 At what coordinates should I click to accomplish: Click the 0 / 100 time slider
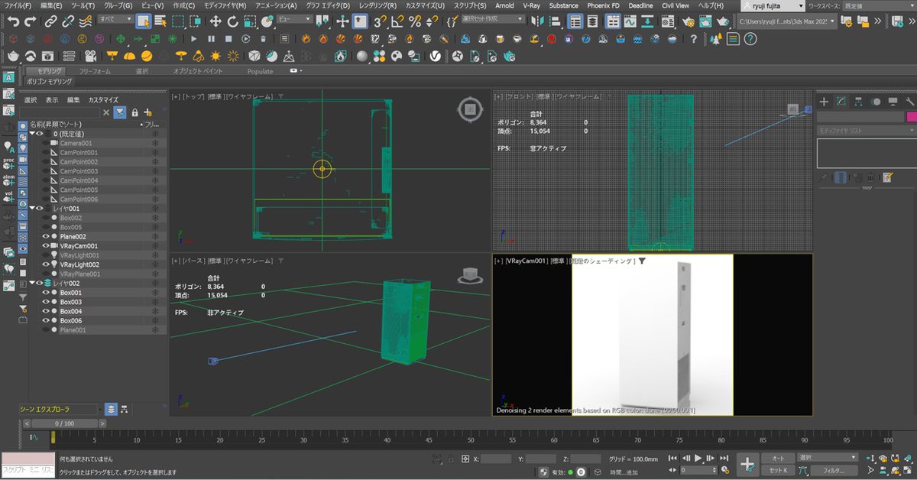pos(64,423)
